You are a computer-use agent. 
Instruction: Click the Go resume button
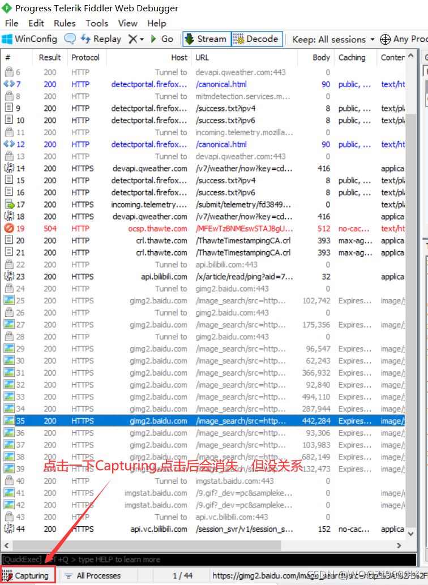[162, 39]
